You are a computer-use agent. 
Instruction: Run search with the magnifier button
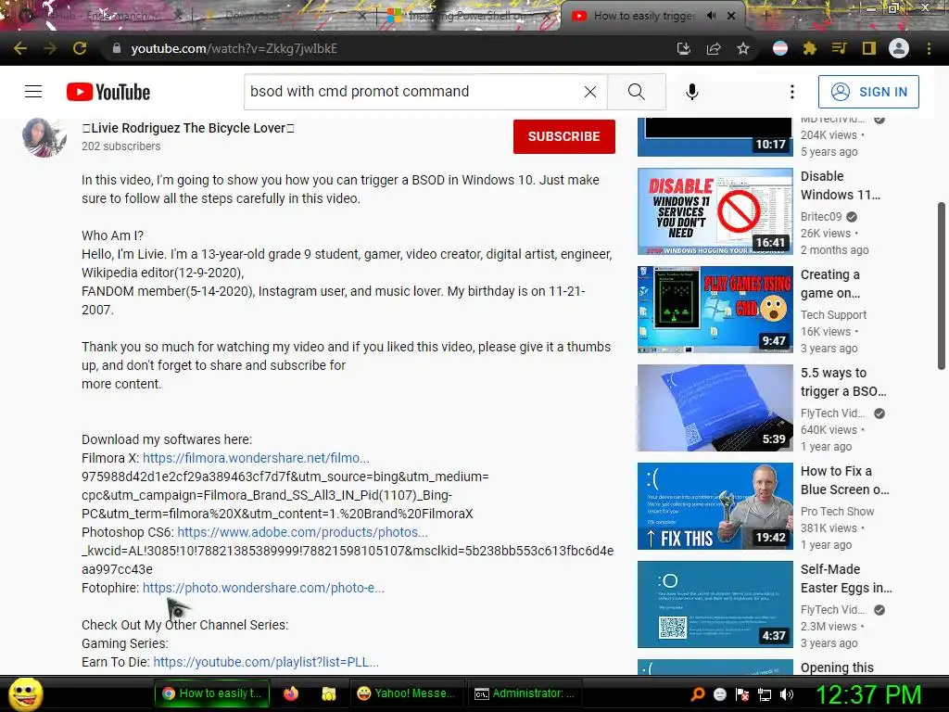tap(636, 92)
